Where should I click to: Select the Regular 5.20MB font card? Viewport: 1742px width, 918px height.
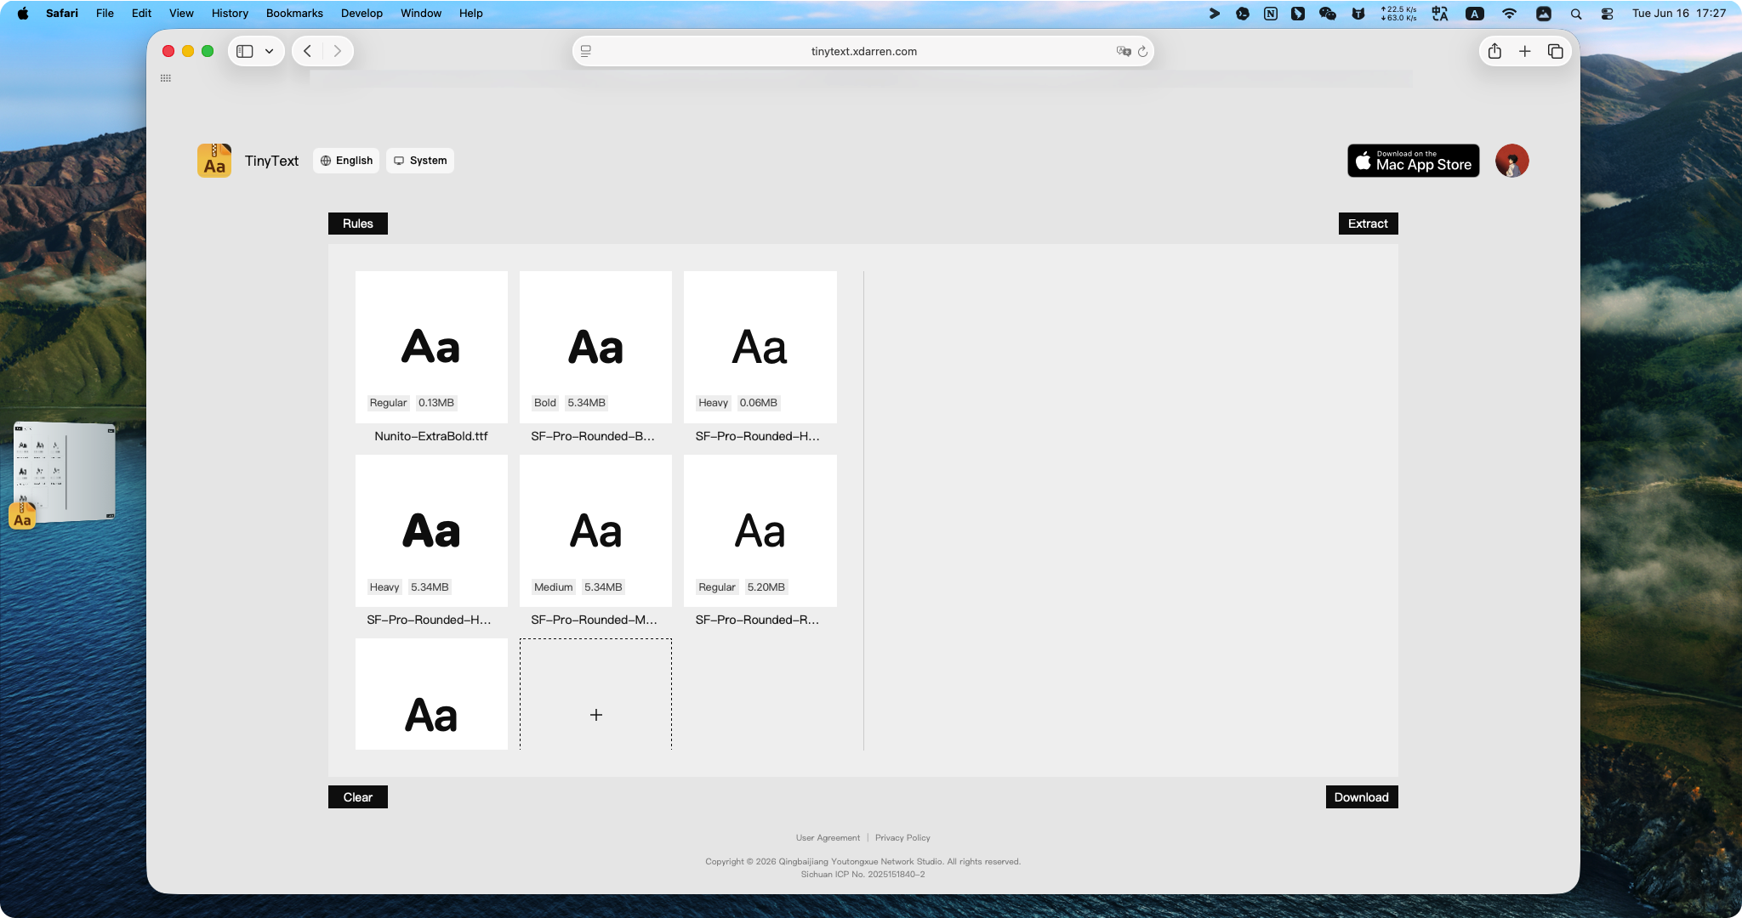760,530
